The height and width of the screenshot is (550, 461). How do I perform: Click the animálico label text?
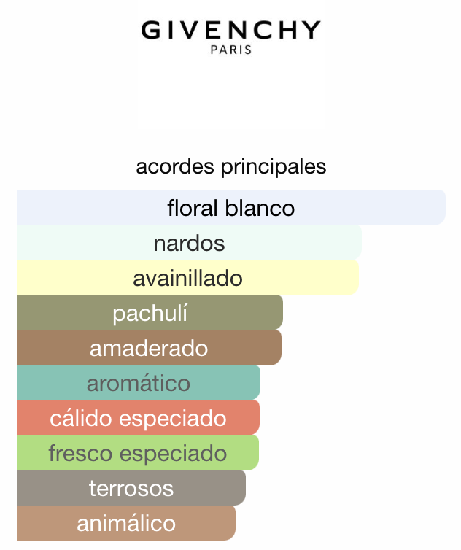coord(126,523)
